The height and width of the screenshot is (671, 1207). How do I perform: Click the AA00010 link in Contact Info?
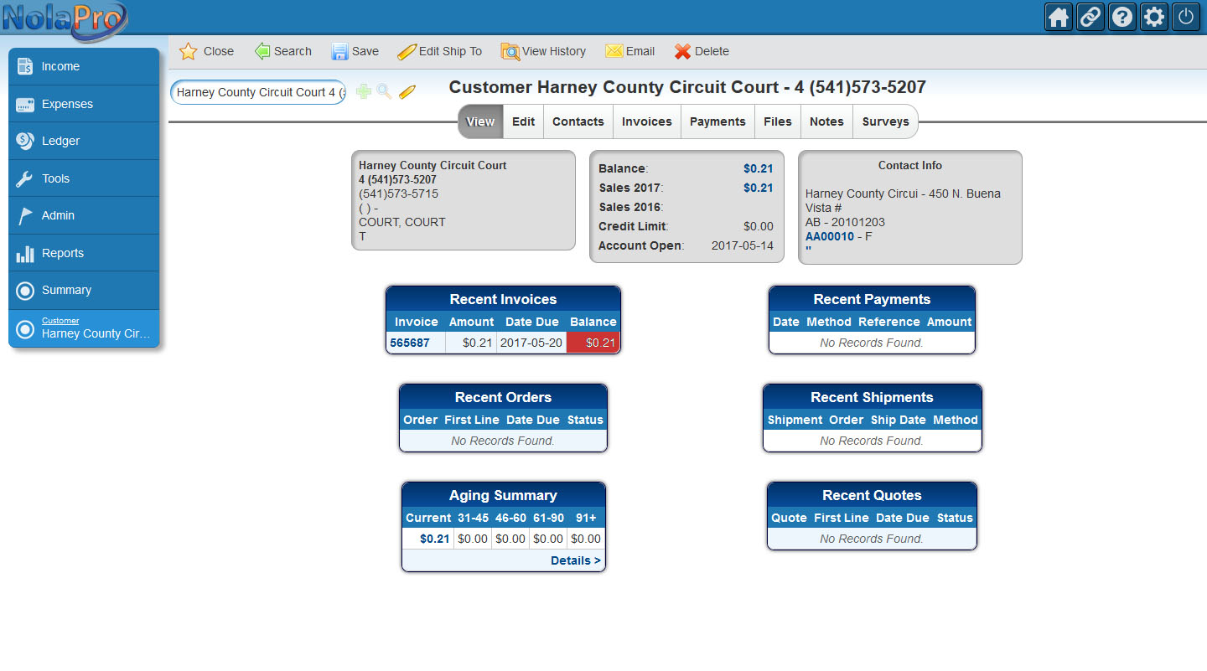829,236
